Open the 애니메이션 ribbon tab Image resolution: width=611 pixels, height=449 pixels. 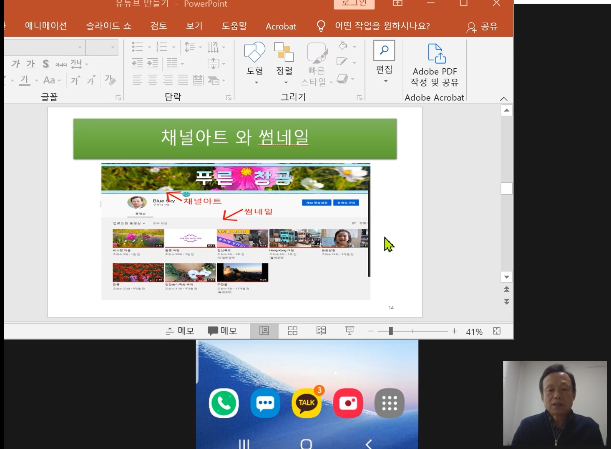pos(46,26)
